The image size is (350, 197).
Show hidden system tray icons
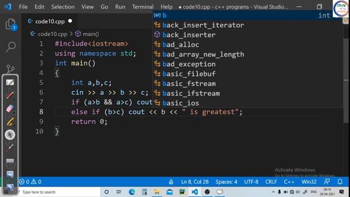[x=273, y=192]
